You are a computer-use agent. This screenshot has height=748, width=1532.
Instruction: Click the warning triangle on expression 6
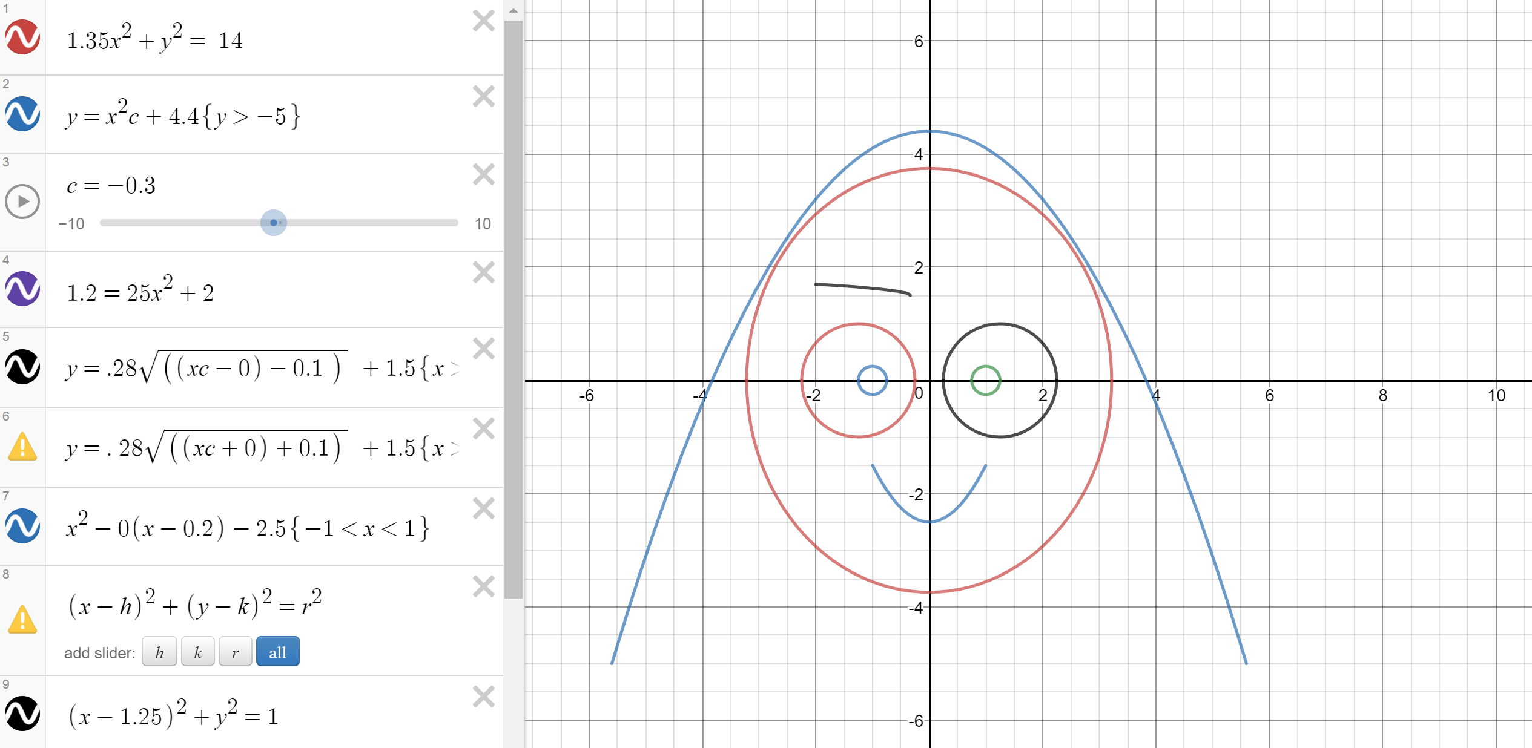click(x=22, y=447)
